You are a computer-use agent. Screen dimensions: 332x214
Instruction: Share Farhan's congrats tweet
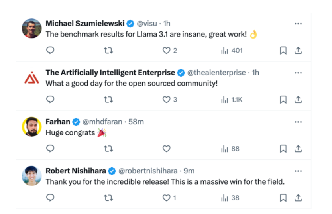298,149
